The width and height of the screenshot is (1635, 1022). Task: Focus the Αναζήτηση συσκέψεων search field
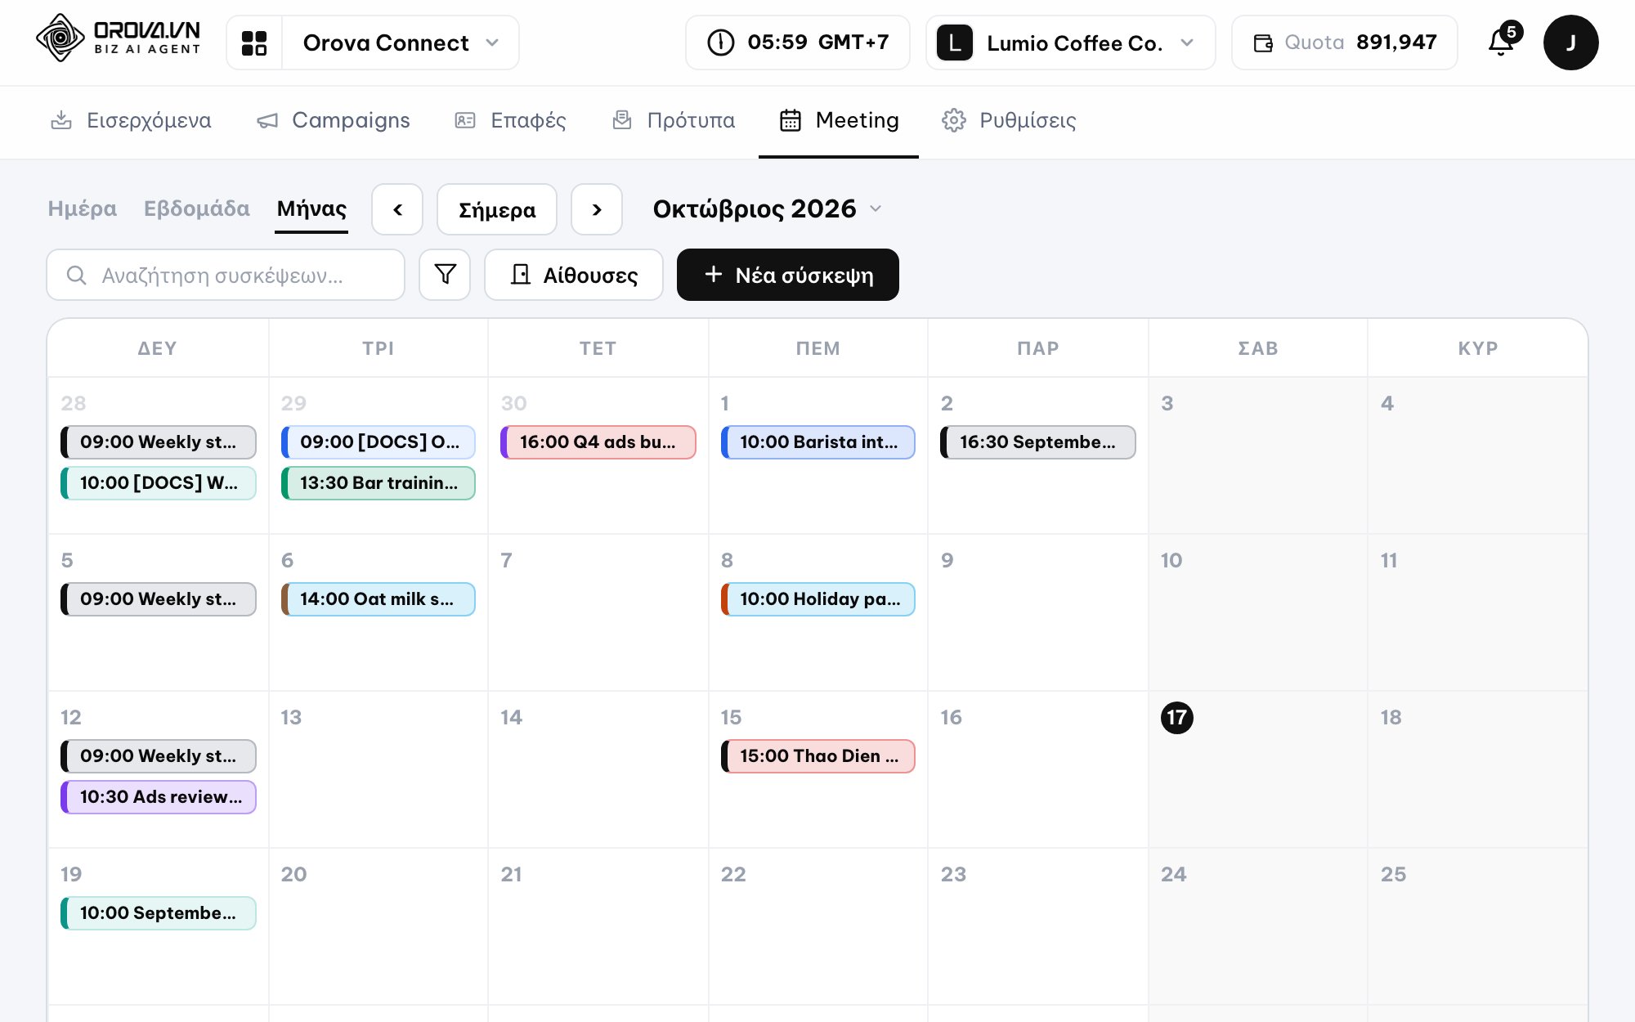click(226, 275)
